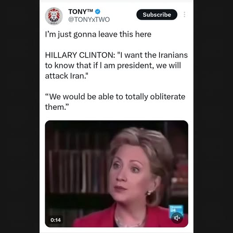This screenshot has height=233, width=233.
Task: Open the TONY display name profile link
Action: pos(81,12)
